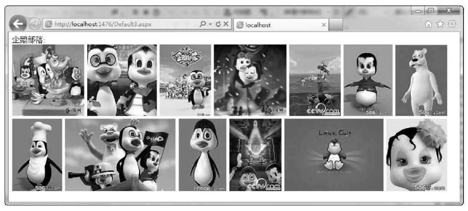Open the two penguins close-up with glasses thumbnail
This screenshot has height=211, width=468.
point(122,80)
